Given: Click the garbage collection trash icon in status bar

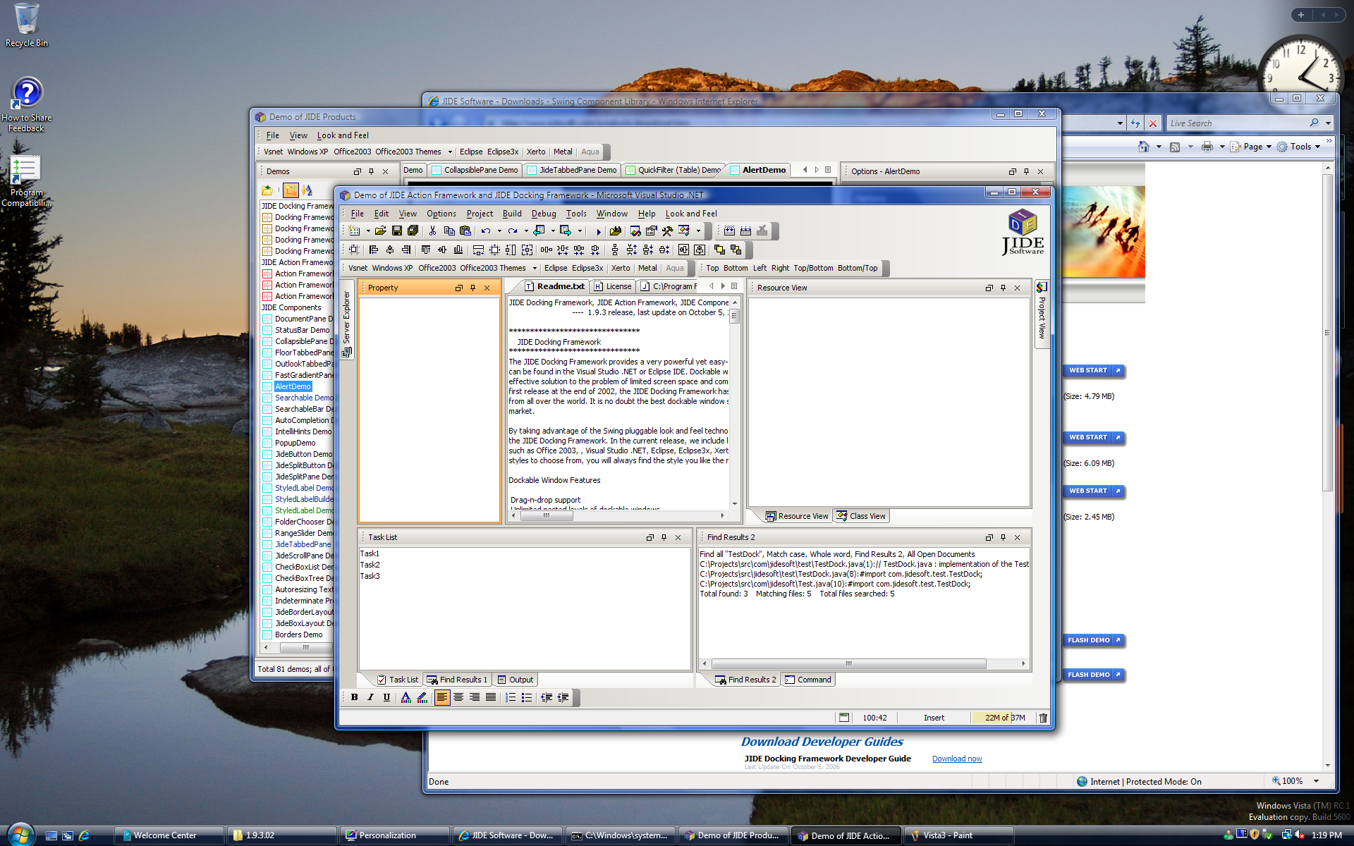Looking at the screenshot, I should tap(1043, 718).
